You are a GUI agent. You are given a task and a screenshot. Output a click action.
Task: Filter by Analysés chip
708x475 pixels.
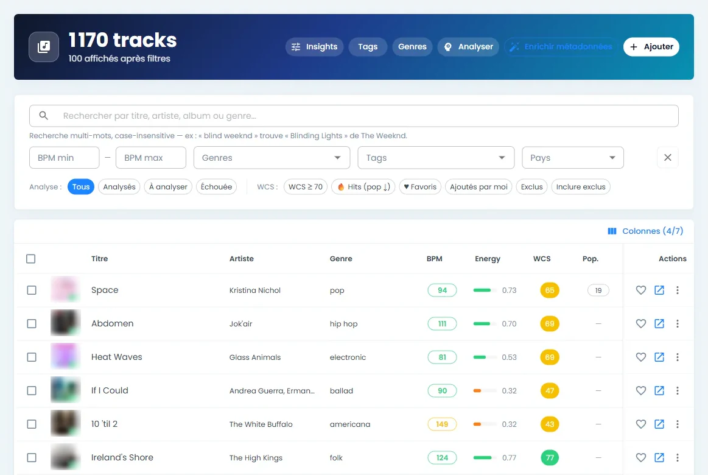[x=119, y=187]
